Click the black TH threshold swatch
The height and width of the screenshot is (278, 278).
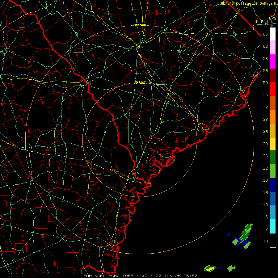[273, 240]
